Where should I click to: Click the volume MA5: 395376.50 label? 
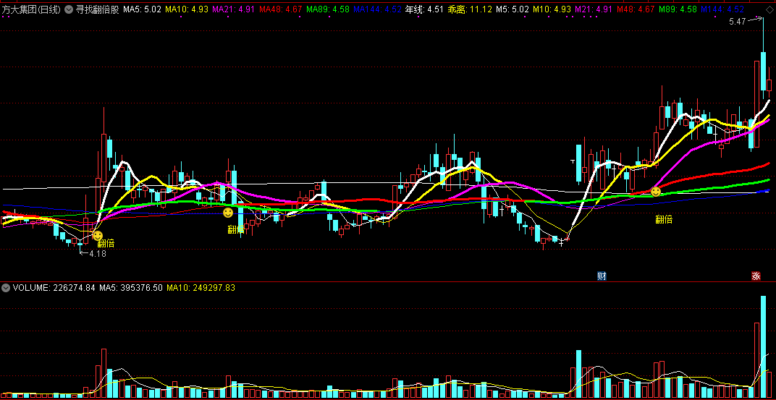click(x=130, y=287)
